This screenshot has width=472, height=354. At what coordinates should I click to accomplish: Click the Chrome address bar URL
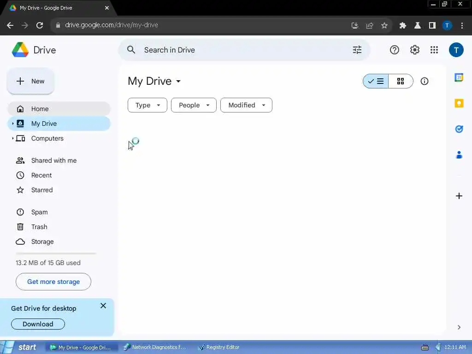[x=112, y=25]
